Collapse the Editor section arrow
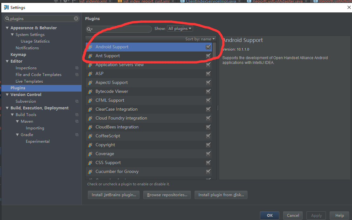This screenshot has height=220, width=352. (7, 61)
